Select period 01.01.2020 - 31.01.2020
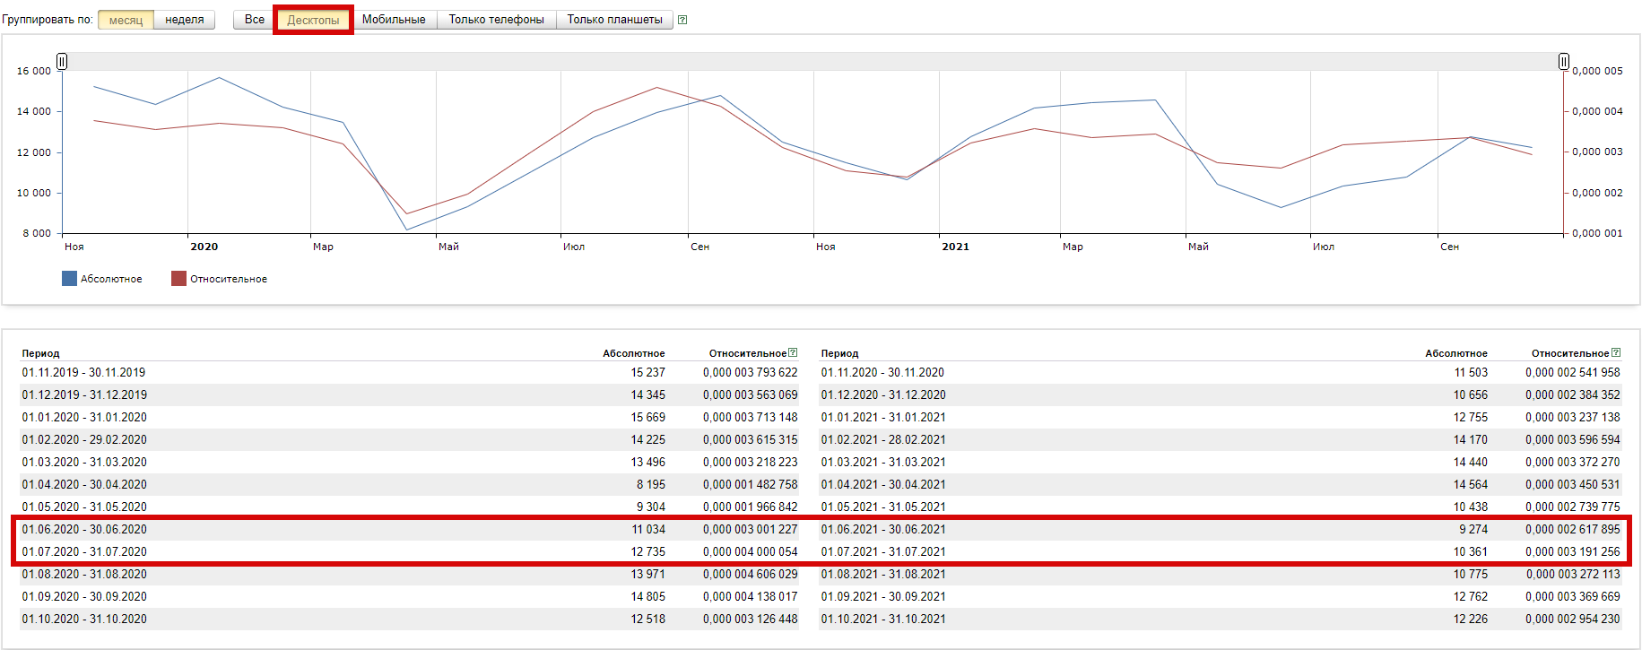Screen dimensions: 1642x650 (x=85, y=417)
